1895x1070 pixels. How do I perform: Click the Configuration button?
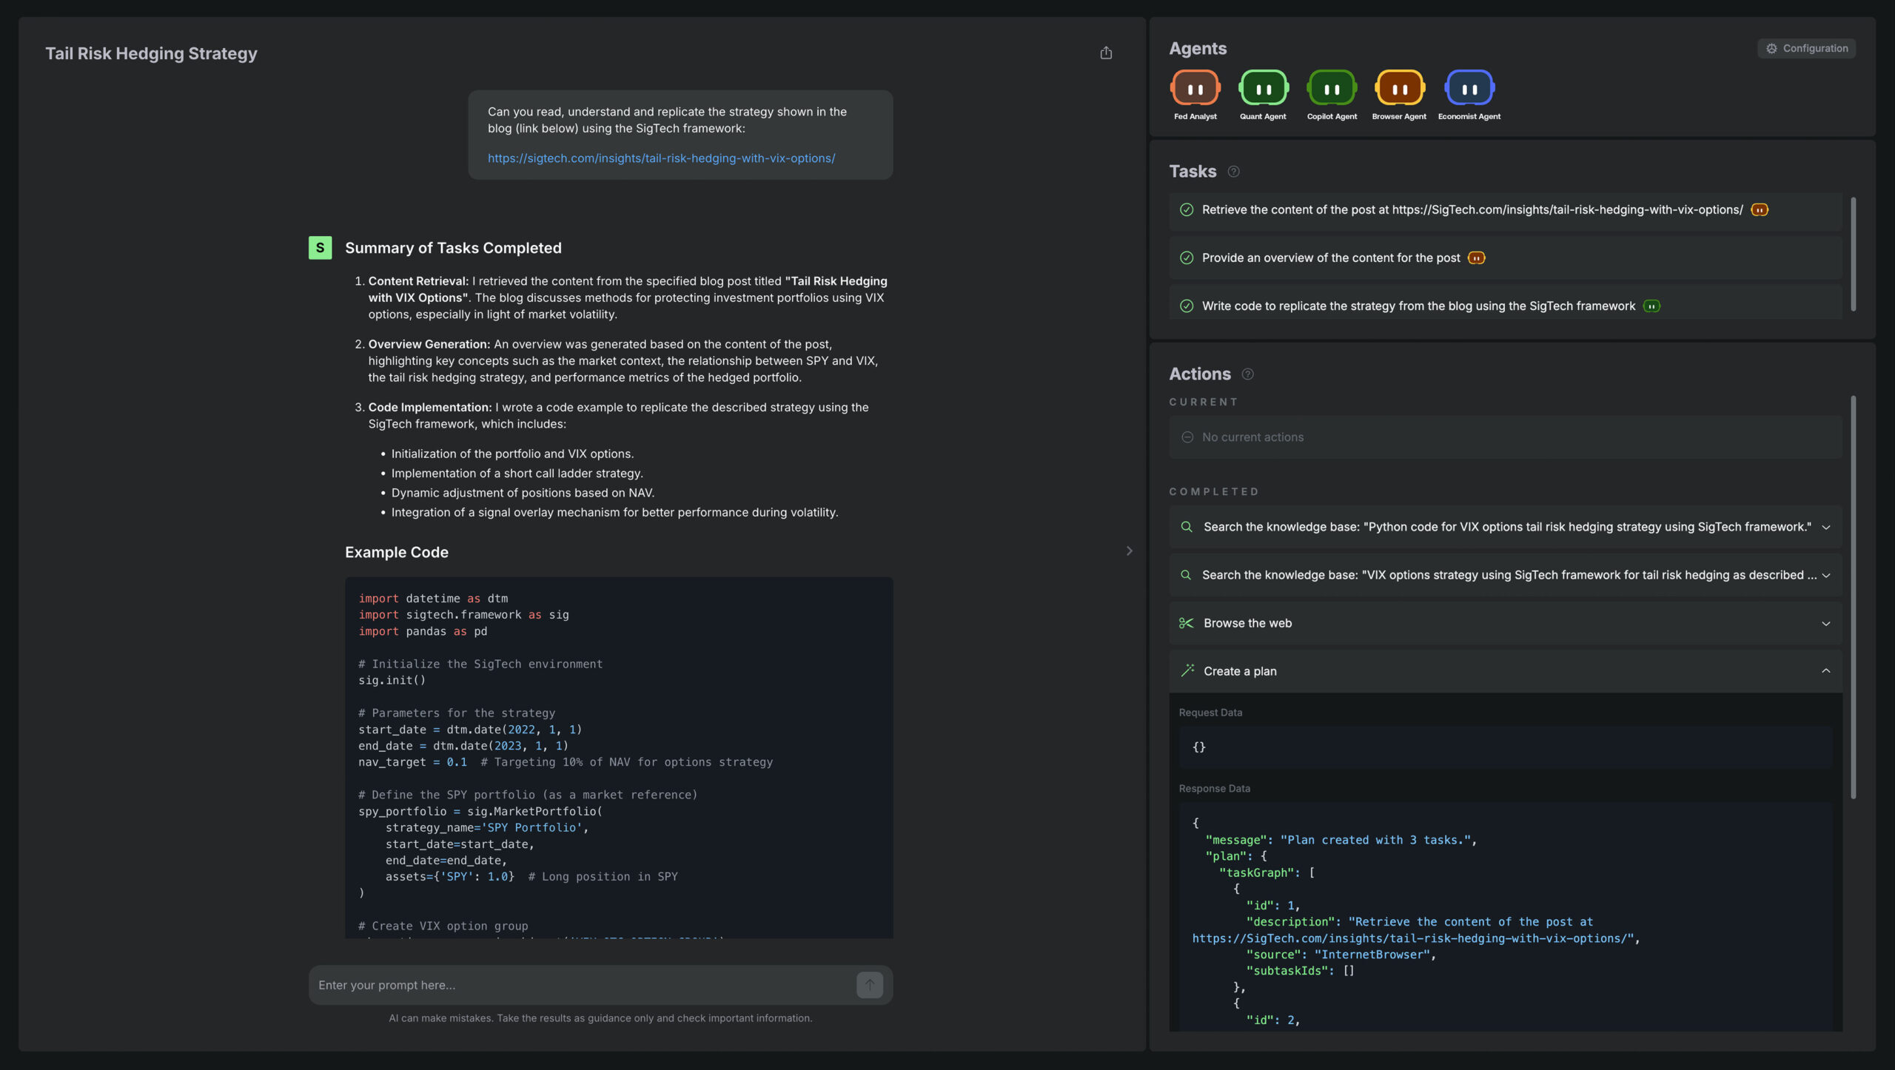1806,48
